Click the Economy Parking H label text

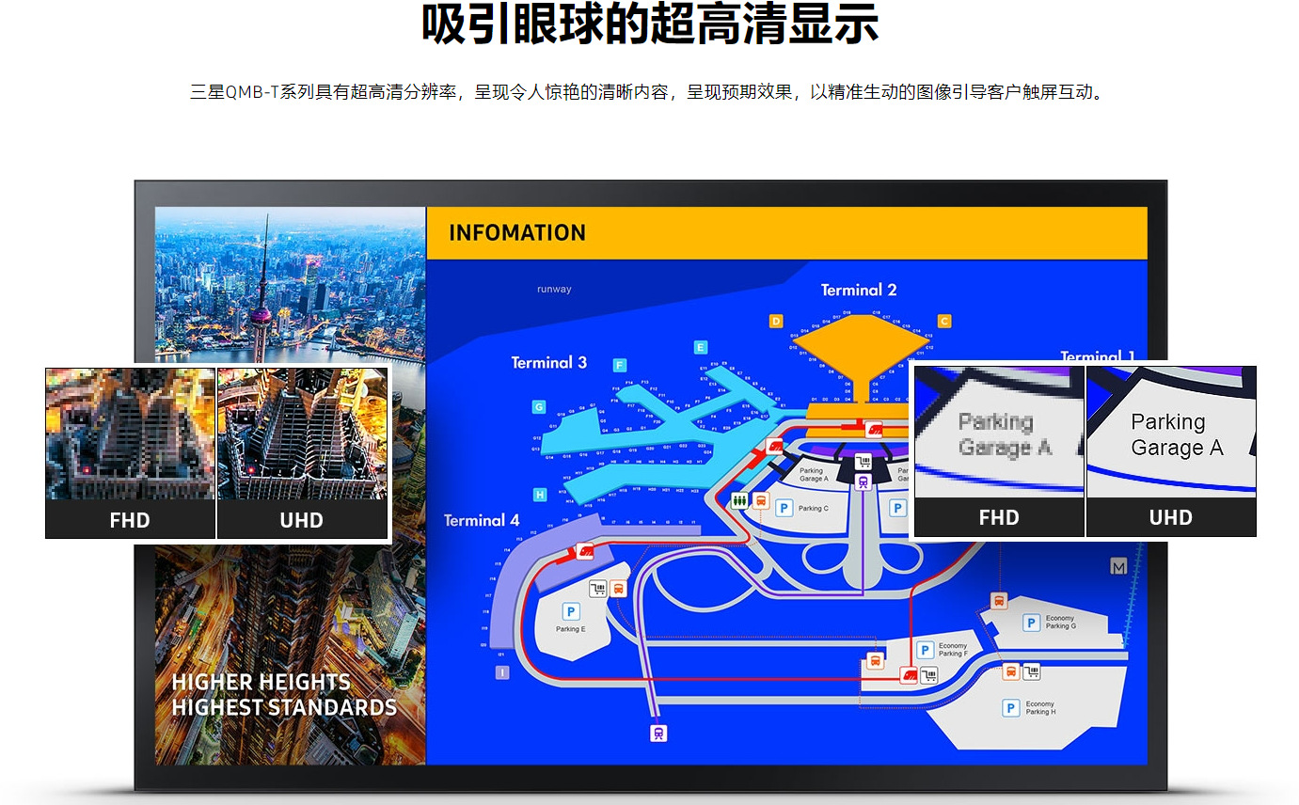1040,708
